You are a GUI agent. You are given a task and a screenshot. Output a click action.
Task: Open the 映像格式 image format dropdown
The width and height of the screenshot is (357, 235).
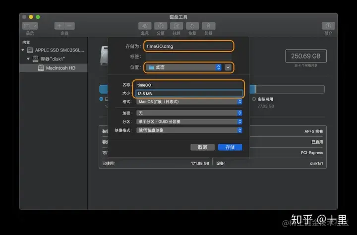(189, 130)
